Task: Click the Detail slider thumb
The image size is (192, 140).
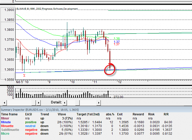Action: (77, 103)
